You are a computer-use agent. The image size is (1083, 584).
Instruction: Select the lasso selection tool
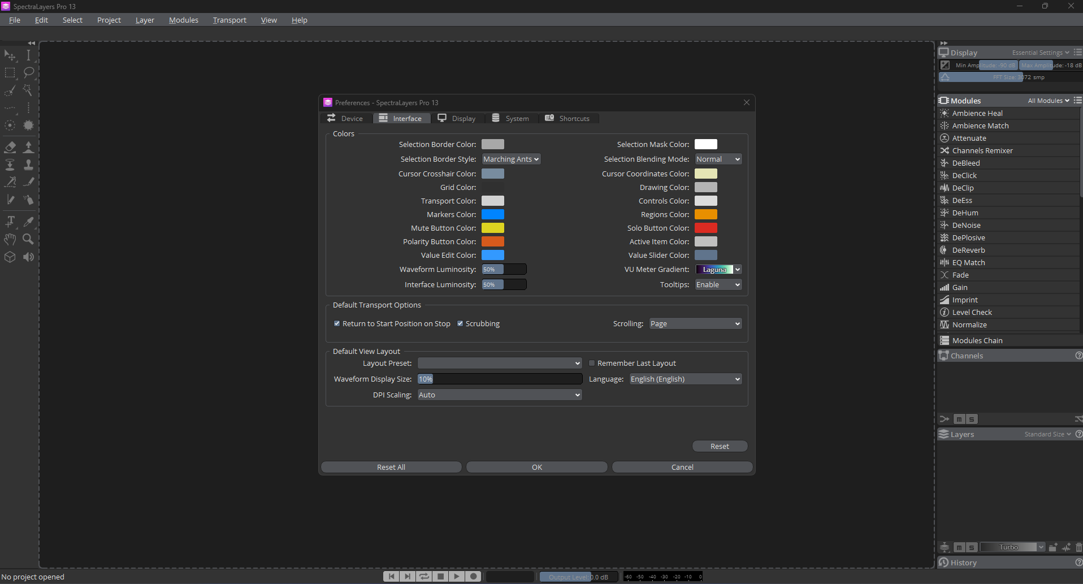pyautogui.click(x=28, y=73)
